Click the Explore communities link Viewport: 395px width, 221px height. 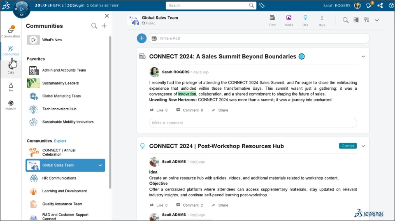[x=60, y=141]
